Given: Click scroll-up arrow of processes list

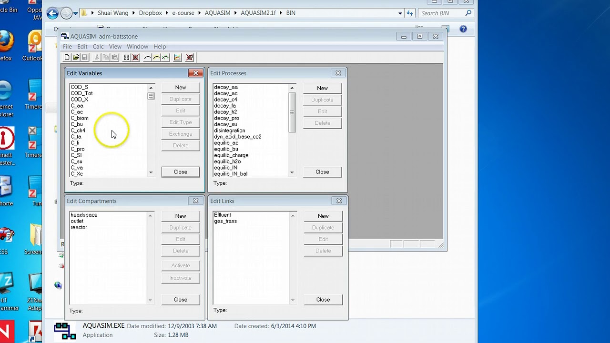Looking at the screenshot, I should click(x=292, y=88).
